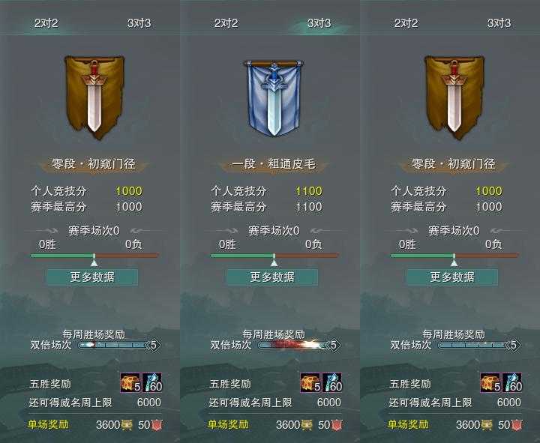Click the 1100 personal arena score value
This screenshot has width=540, height=443.
pyautogui.click(x=309, y=191)
